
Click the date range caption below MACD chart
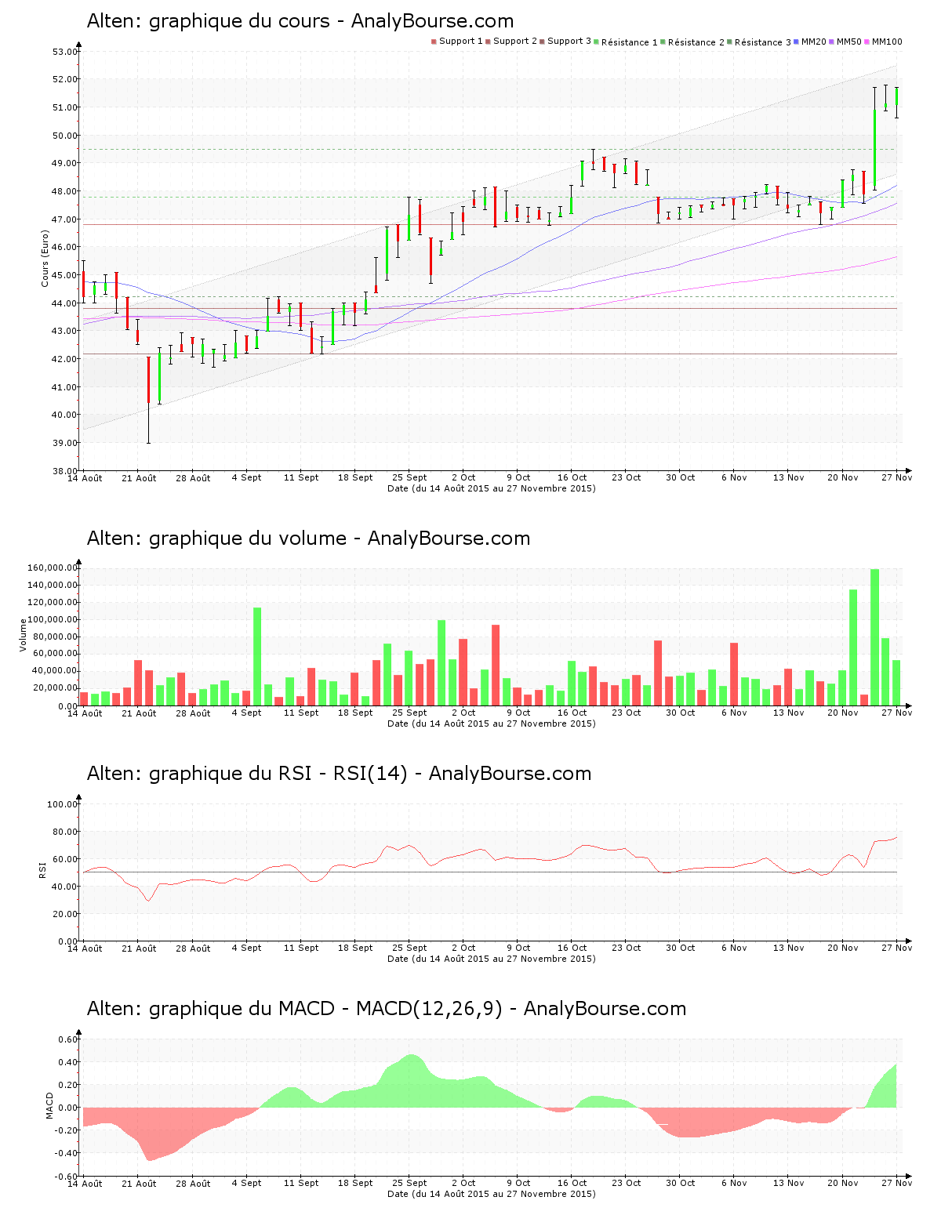[x=492, y=1194]
